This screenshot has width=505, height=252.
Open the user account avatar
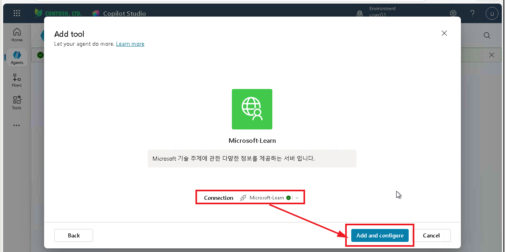pyautogui.click(x=492, y=13)
